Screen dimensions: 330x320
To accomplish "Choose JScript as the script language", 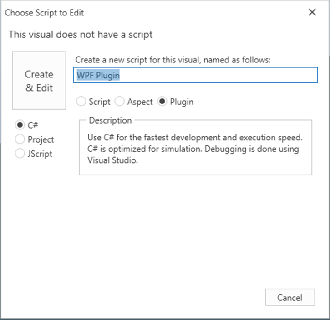I will coord(20,154).
